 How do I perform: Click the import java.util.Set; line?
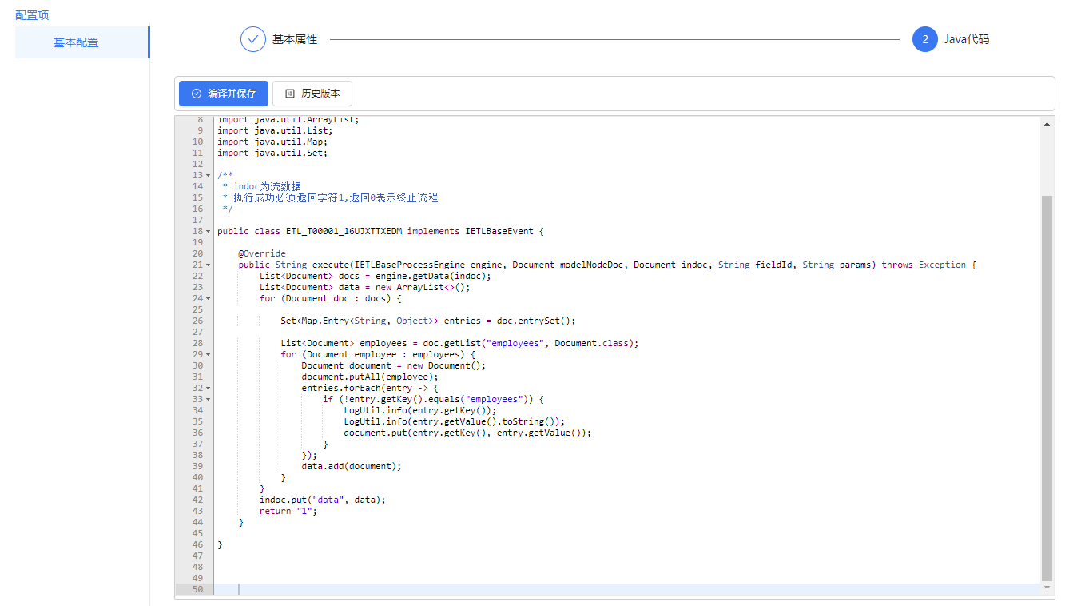(272, 153)
